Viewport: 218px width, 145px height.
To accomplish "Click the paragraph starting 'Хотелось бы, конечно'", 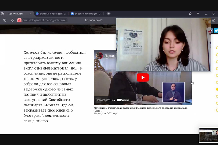I will coord(55,87).
